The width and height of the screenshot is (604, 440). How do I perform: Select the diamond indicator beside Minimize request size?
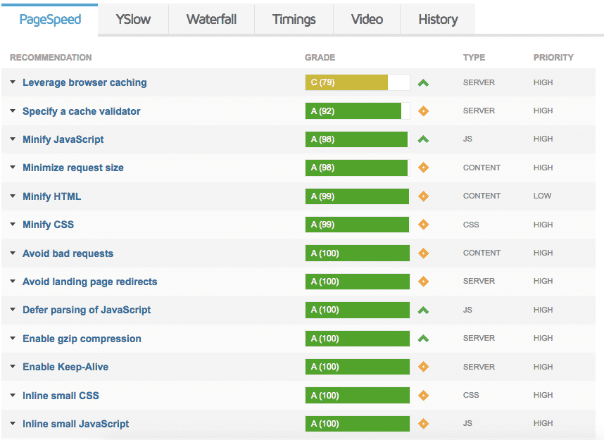pyautogui.click(x=423, y=168)
